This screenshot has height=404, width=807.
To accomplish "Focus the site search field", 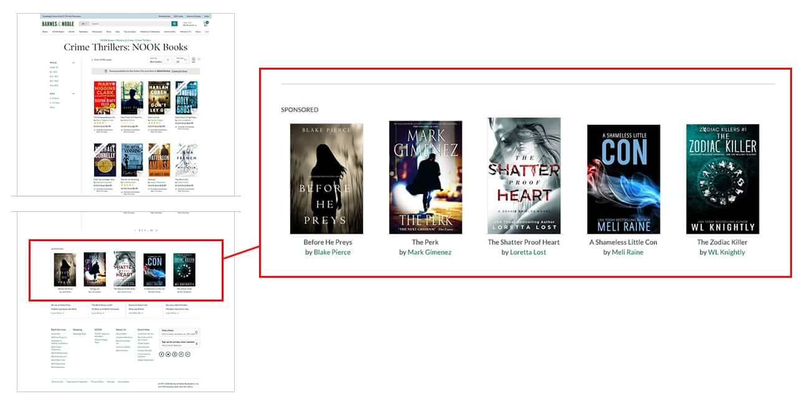I will tap(130, 24).
